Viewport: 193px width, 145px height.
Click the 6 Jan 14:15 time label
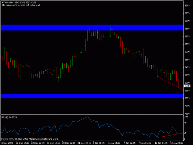pyautogui.click(x=114, y=143)
